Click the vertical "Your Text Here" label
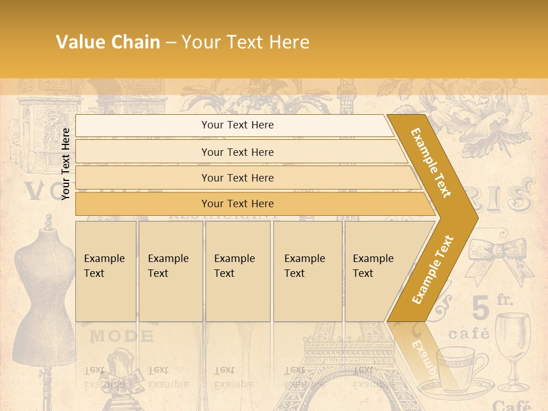548x411 pixels. point(66,164)
